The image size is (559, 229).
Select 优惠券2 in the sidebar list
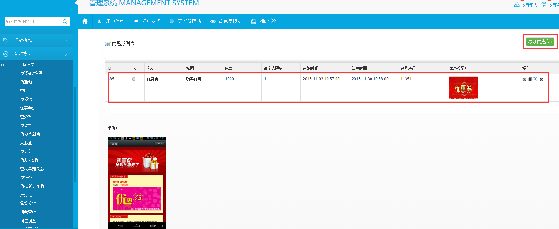(x=27, y=108)
